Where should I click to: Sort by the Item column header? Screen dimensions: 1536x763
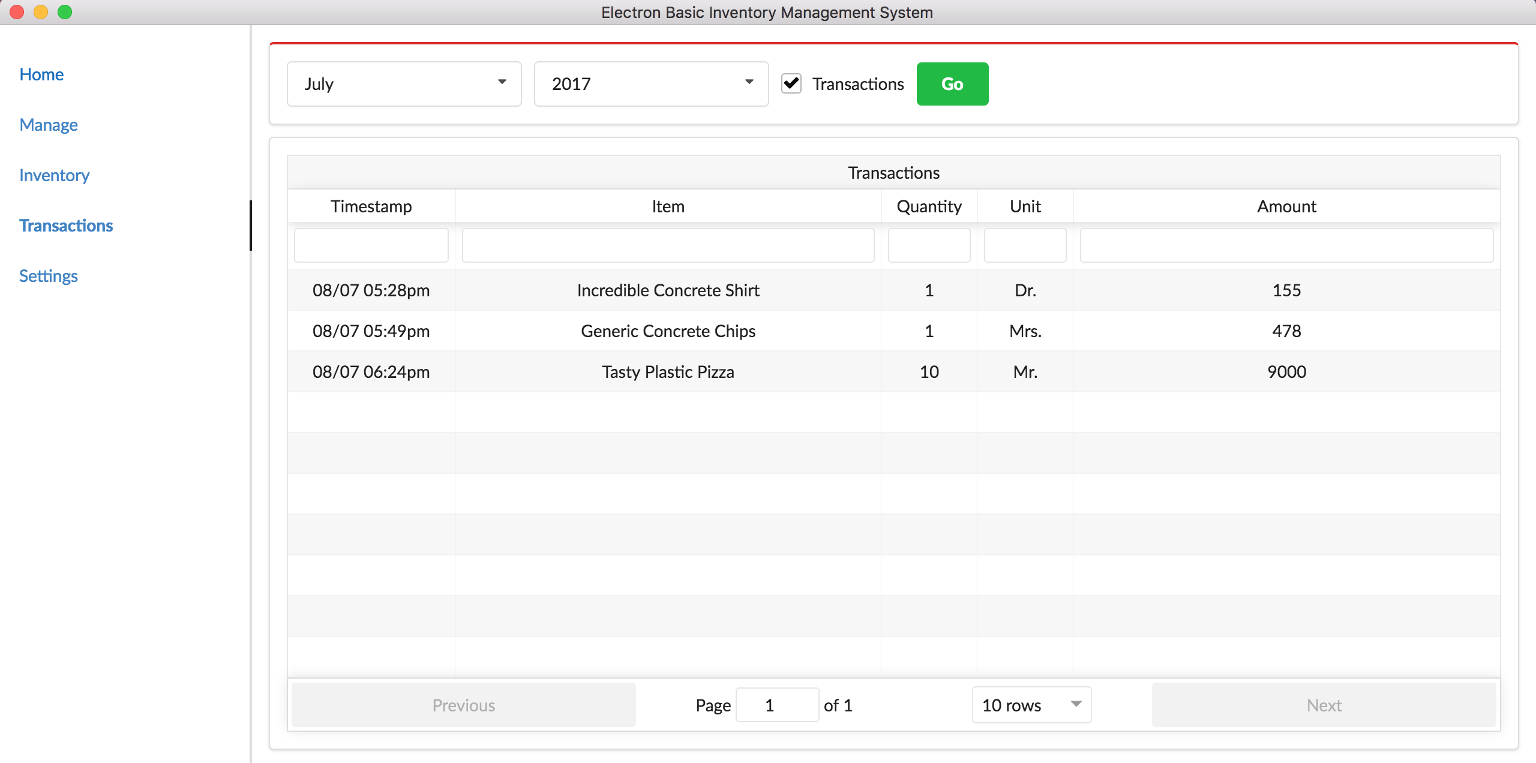point(668,206)
